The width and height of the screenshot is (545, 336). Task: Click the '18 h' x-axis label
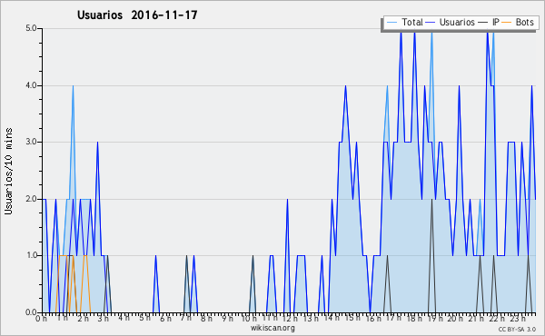(x=414, y=318)
